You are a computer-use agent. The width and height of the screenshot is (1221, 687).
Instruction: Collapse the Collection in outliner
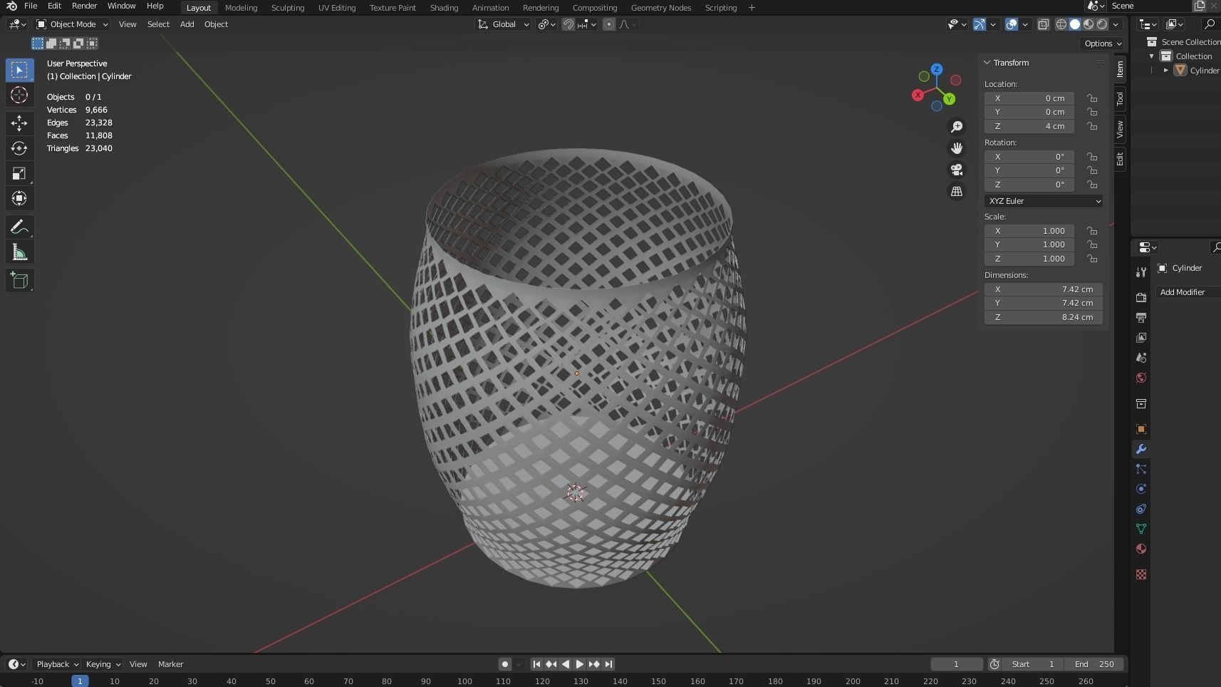click(1152, 56)
